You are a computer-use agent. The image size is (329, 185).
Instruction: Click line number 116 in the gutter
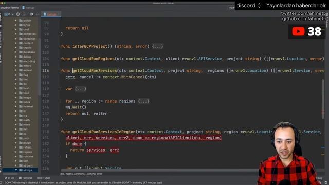(46, 71)
